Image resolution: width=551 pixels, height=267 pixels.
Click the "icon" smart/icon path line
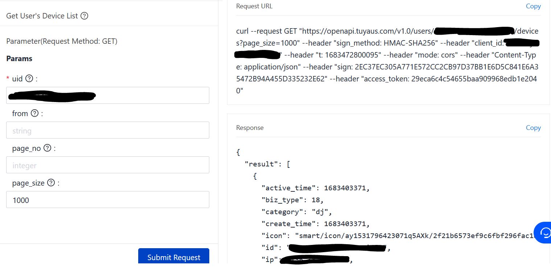[398, 236]
